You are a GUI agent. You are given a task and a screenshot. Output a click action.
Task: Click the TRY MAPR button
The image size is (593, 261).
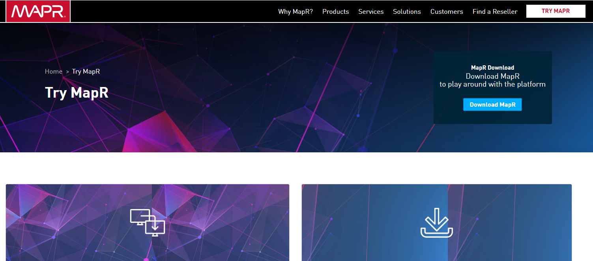[556, 11]
